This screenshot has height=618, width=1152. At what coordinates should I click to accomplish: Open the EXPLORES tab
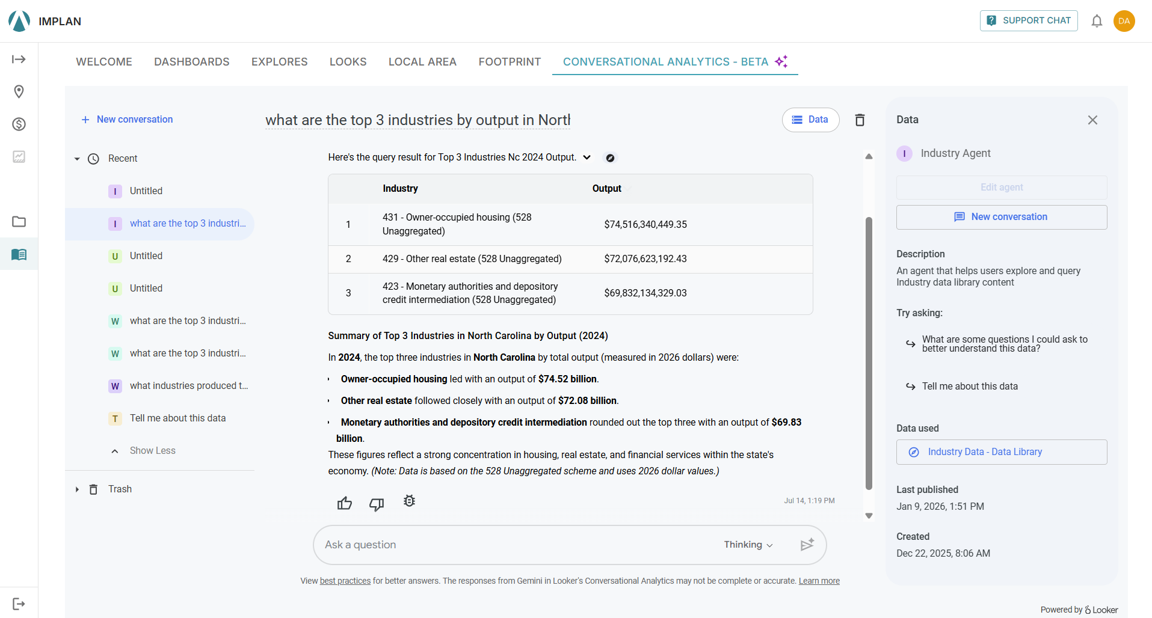tap(279, 61)
